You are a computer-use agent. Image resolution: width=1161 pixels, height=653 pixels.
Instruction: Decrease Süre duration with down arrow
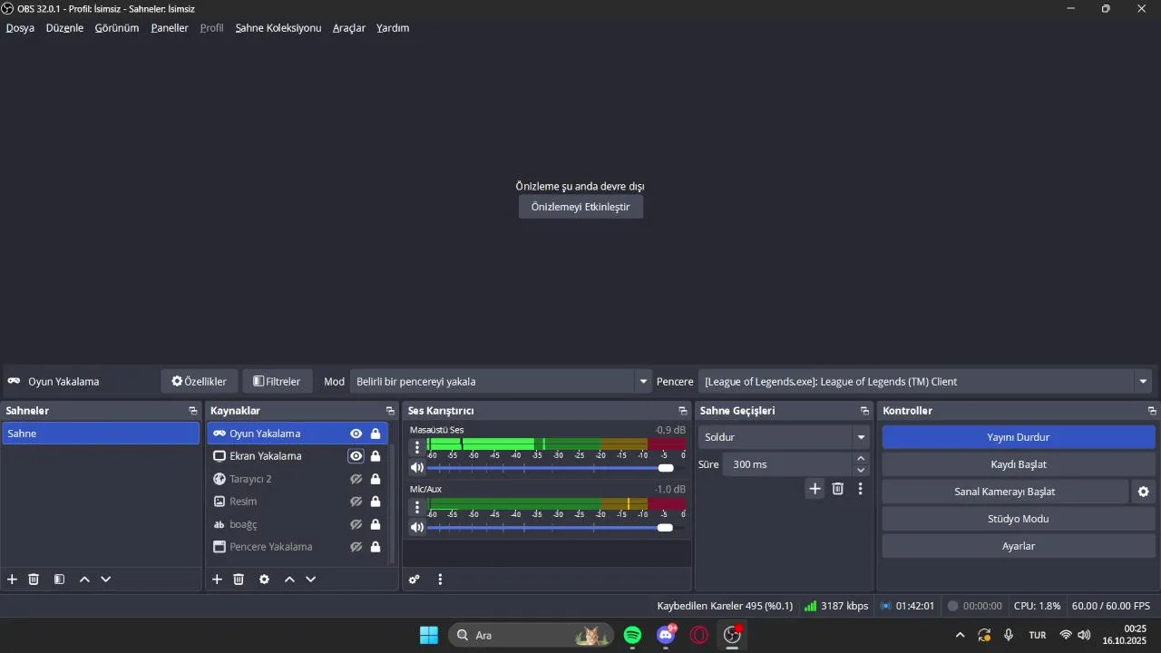pos(861,470)
